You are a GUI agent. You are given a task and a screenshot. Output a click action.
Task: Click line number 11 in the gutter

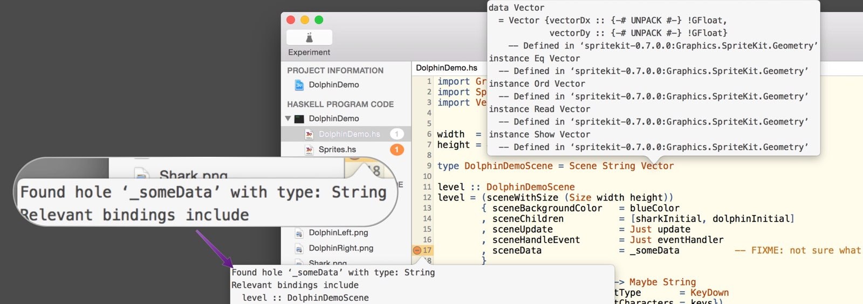(x=427, y=187)
